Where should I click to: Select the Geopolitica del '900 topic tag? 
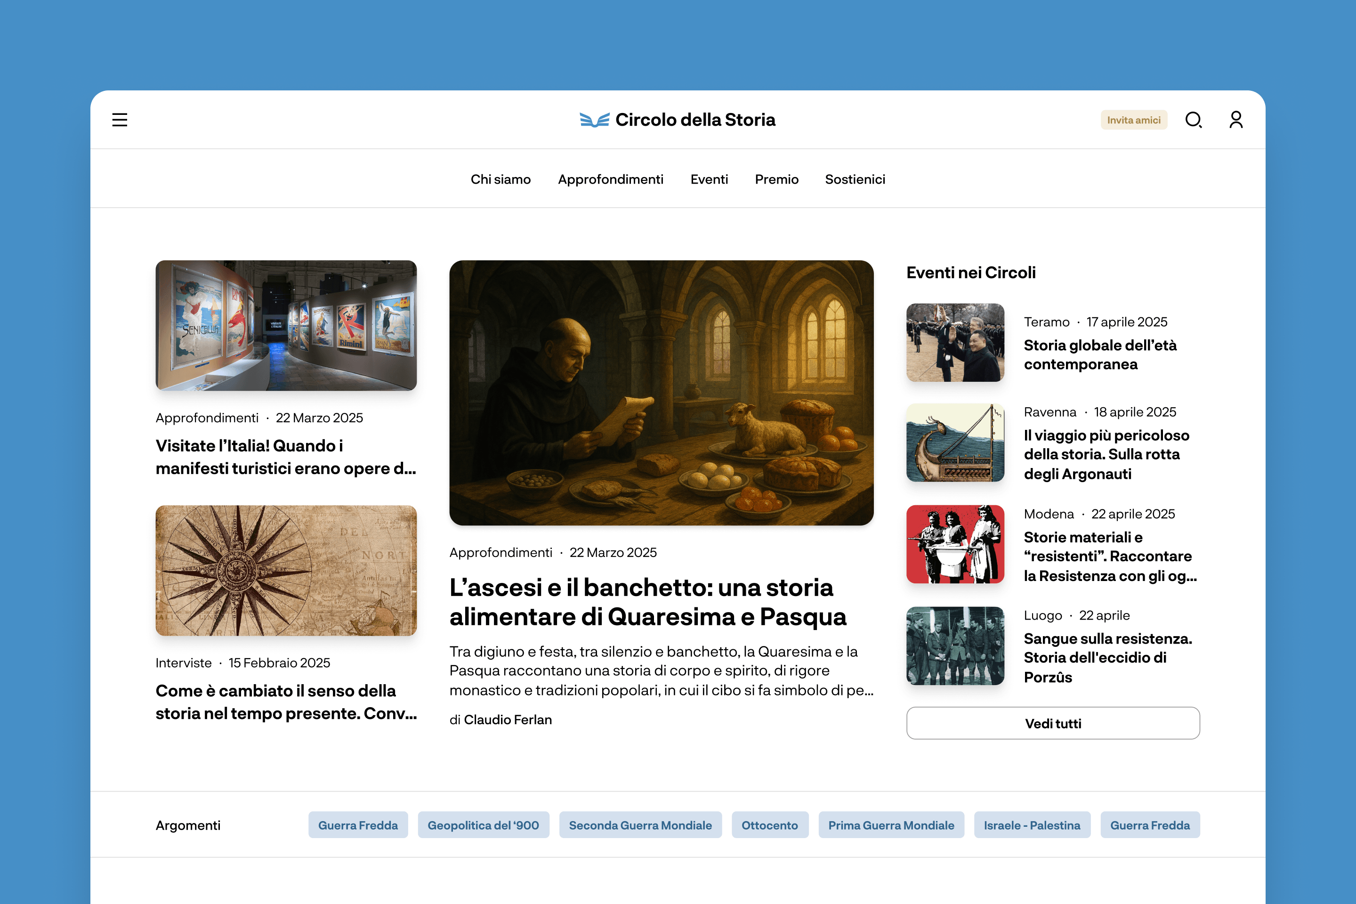pyautogui.click(x=483, y=825)
